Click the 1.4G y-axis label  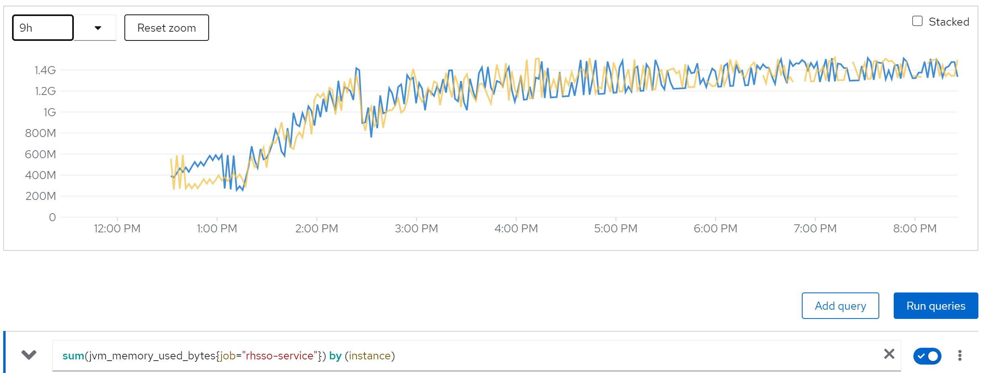point(45,70)
